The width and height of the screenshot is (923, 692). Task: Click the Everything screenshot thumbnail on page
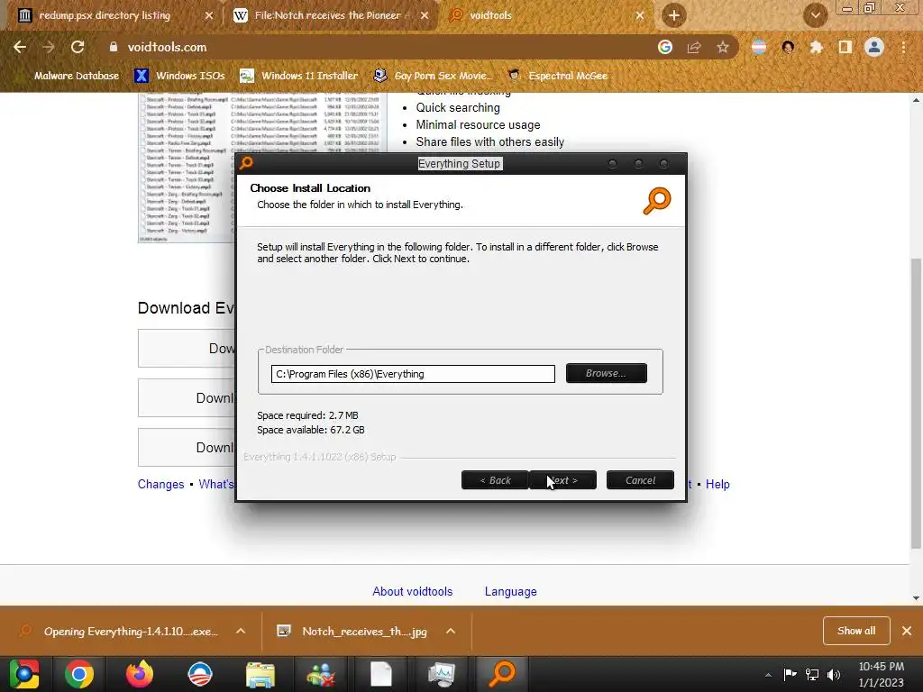[x=187, y=168]
